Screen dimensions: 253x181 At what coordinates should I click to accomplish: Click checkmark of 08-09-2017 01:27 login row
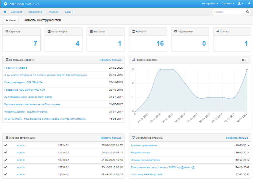[x=6, y=174]
